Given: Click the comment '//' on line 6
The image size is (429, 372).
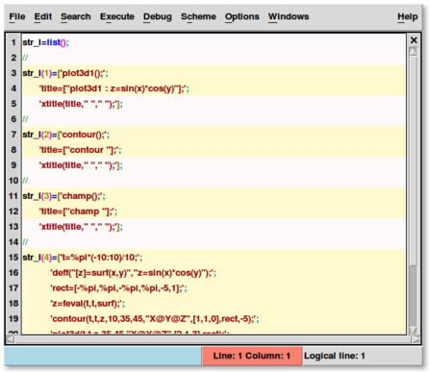Looking at the screenshot, I should point(25,119).
